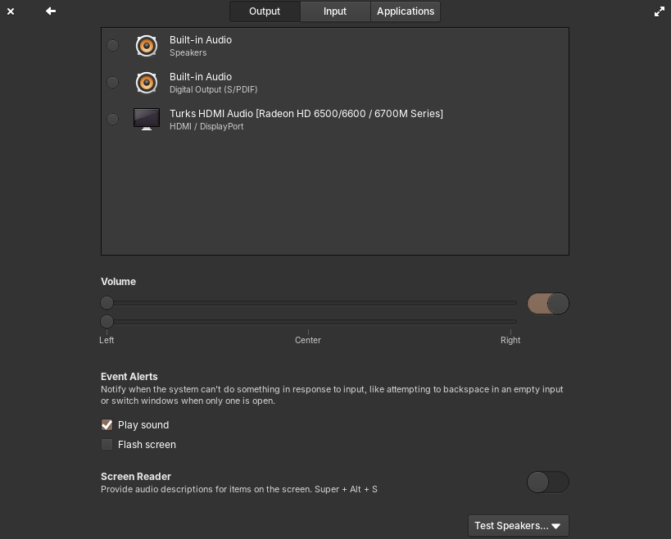Enable the Screen Reader switch
The height and width of the screenshot is (539, 671).
point(548,482)
